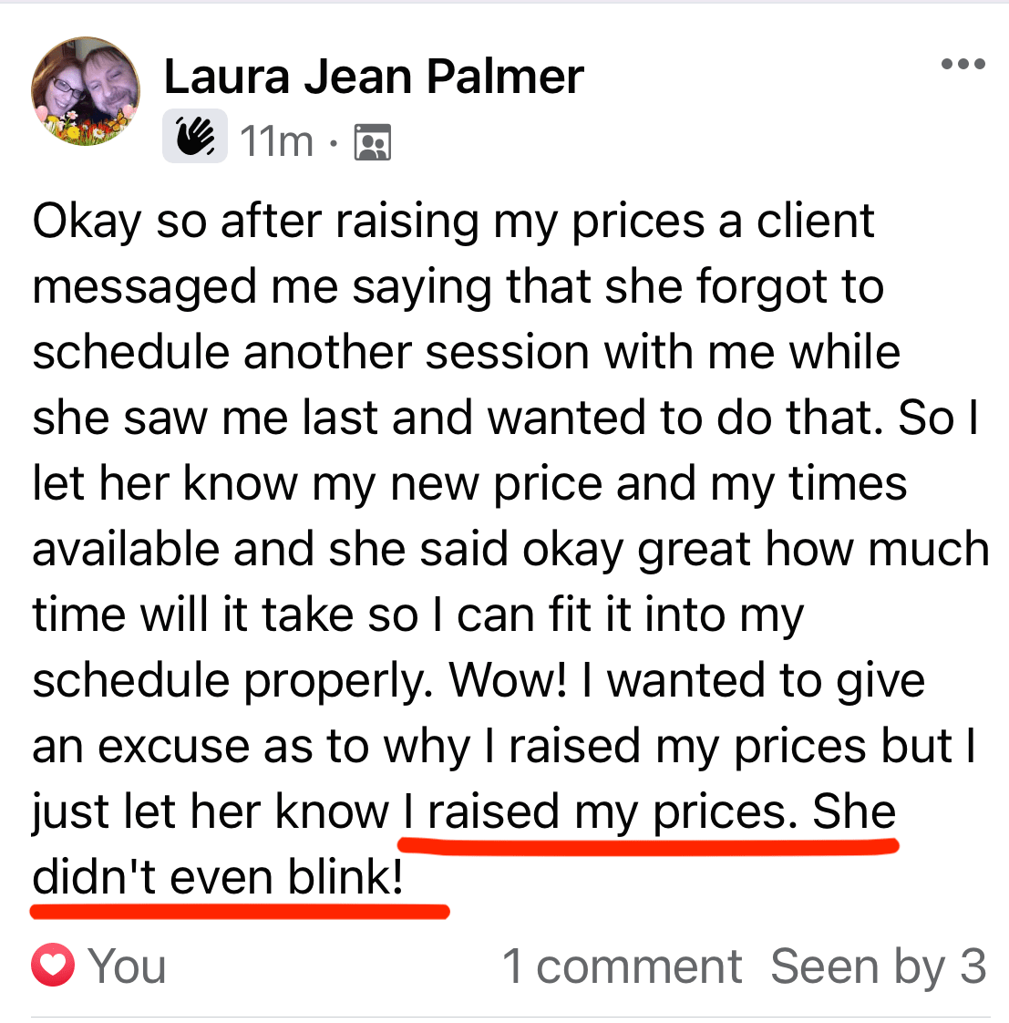Click Laura Jean Palmer's profile picture
This screenshot has width=1009, height=1023.
[86, 92]
